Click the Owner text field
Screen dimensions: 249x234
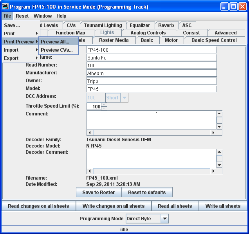pyautogui.click(x=152, y=81)
